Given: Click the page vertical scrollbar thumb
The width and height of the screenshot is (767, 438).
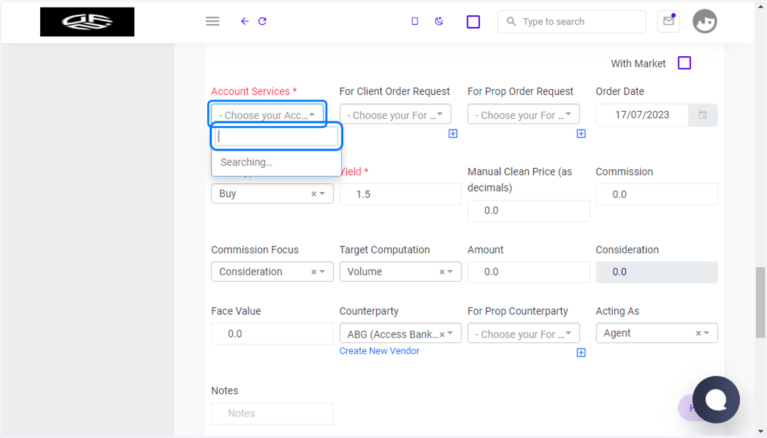Looking at the screenshot, I should 760,303.
